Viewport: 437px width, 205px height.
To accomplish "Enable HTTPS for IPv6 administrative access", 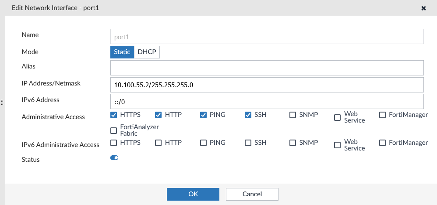I will (x=114, y=143).
